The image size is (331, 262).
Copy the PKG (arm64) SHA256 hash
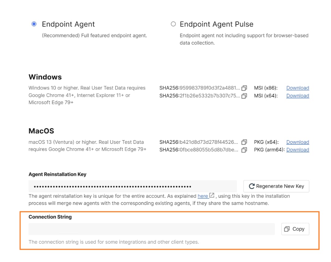pos(244,150)
